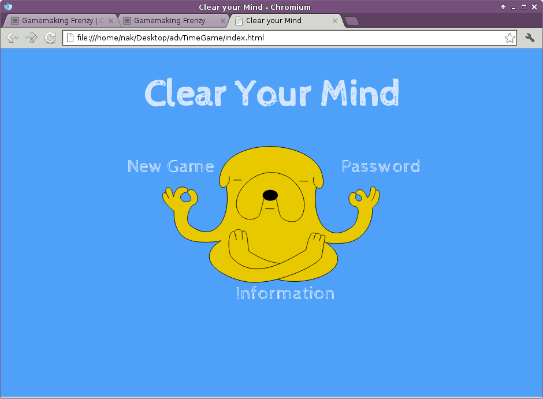Open a new tab with the new-tab button
The width and height of the screenshot is (543, 399).
(x=351, y=21)
